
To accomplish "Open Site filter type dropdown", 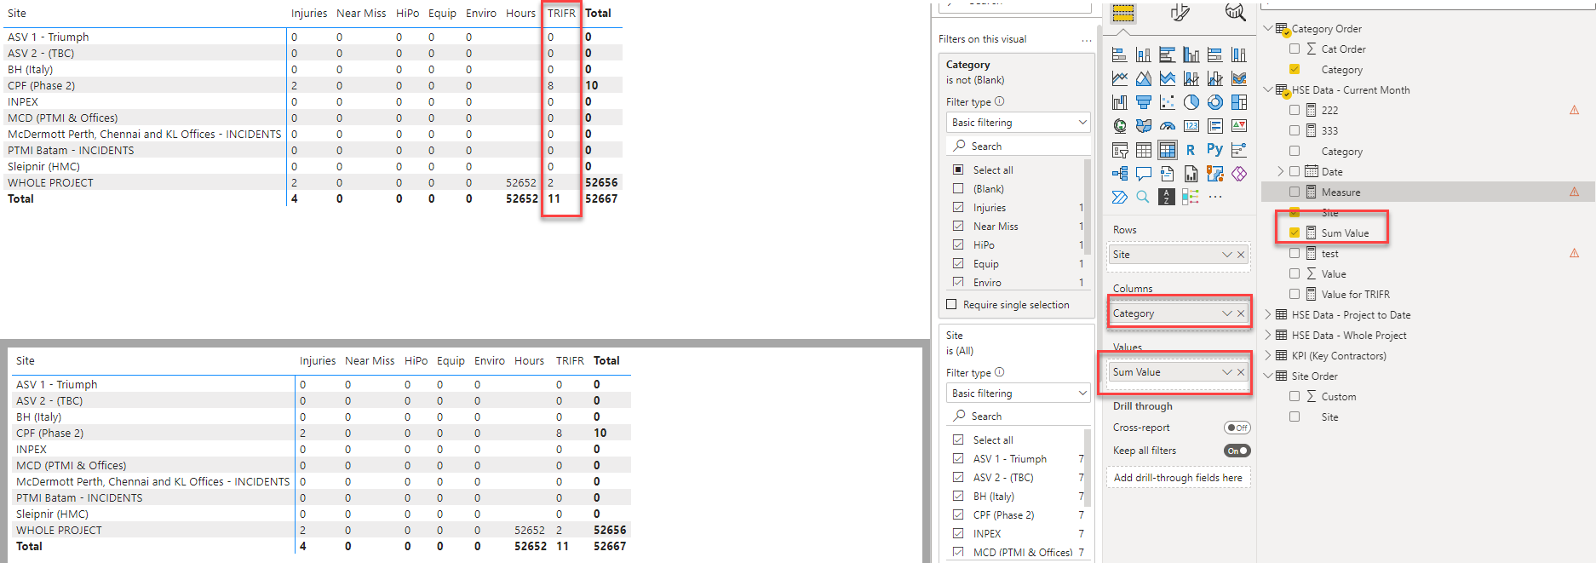I will [1019, 393].
